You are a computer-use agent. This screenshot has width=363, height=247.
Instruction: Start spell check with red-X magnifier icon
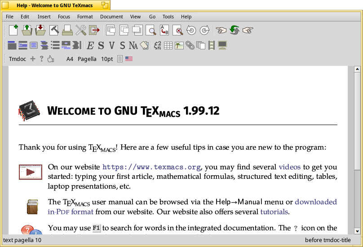point(178,30)
